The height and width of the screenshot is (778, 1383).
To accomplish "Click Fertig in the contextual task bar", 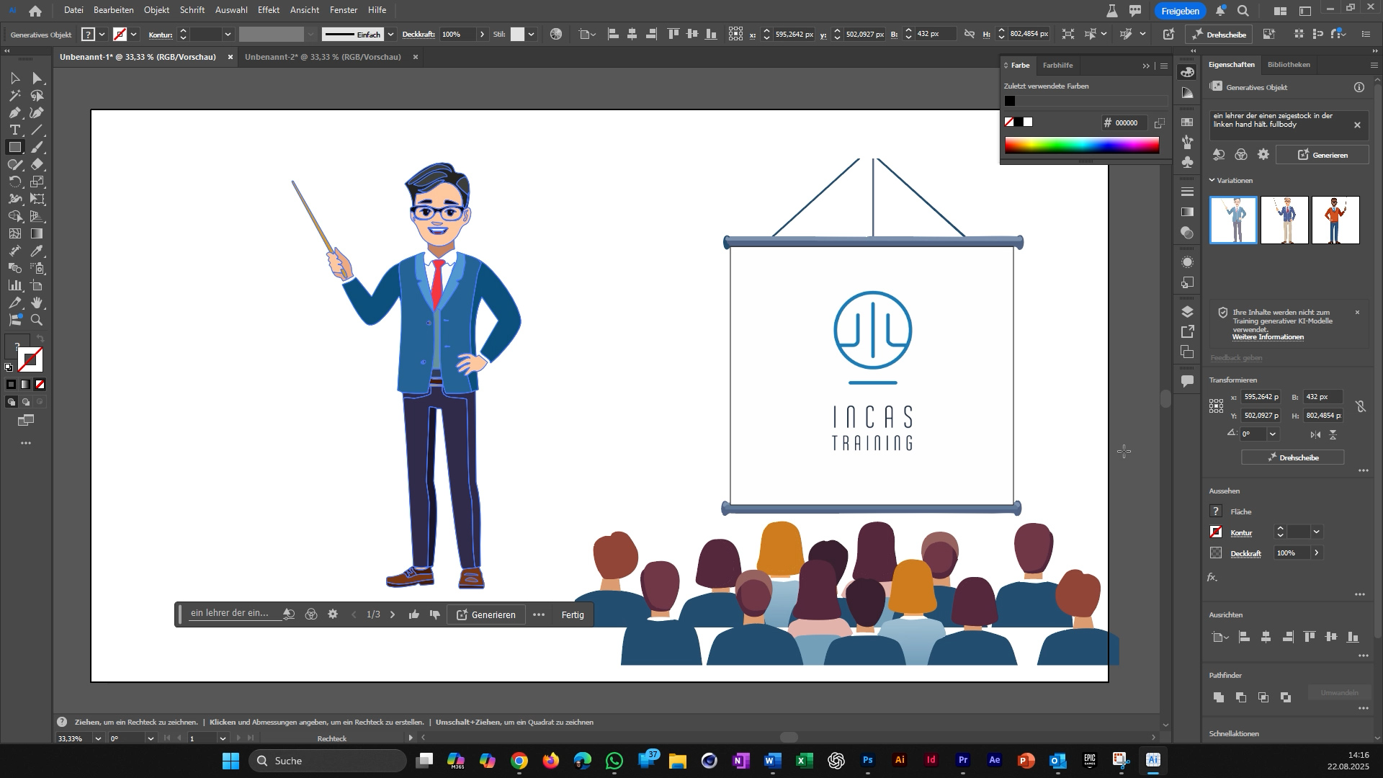I will tap(573, 614).
